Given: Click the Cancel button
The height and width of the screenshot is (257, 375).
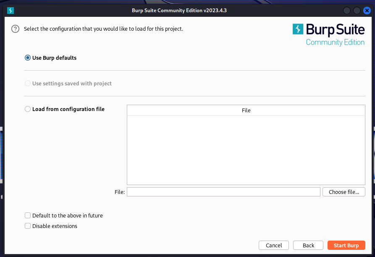Looking at the screenshot, I should coord(274,245).
